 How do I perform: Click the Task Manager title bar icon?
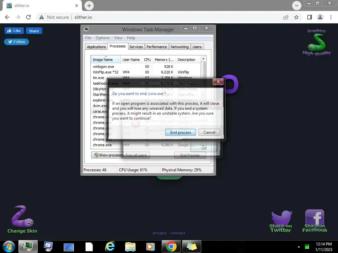(86, 29)
